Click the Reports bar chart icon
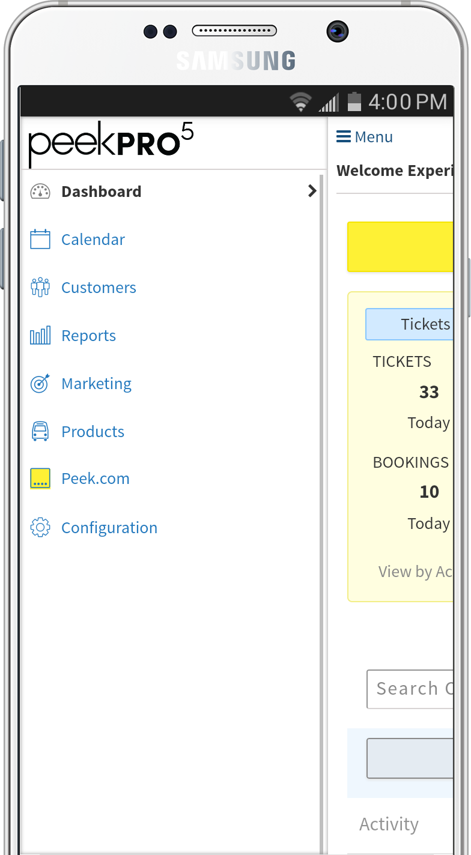This screenshot has height=855, width=471. pyautogui.click(x=40, y=336)
